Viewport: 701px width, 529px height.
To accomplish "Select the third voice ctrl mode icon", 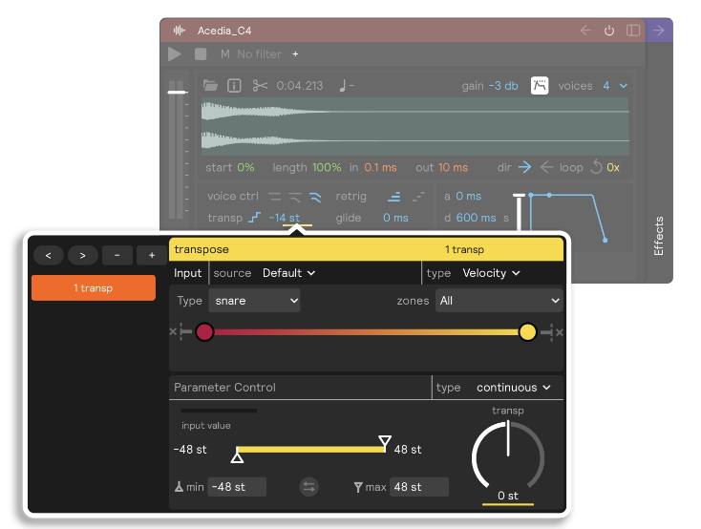I will pyautogui.click(x=315, y=197).
